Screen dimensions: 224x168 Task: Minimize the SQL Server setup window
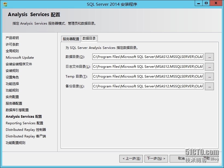tap(199, 4)
